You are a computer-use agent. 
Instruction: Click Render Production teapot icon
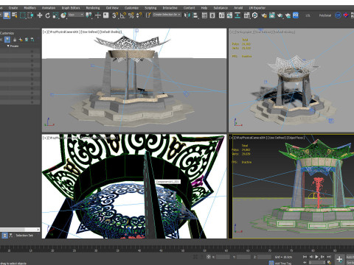tap(280, 15)
